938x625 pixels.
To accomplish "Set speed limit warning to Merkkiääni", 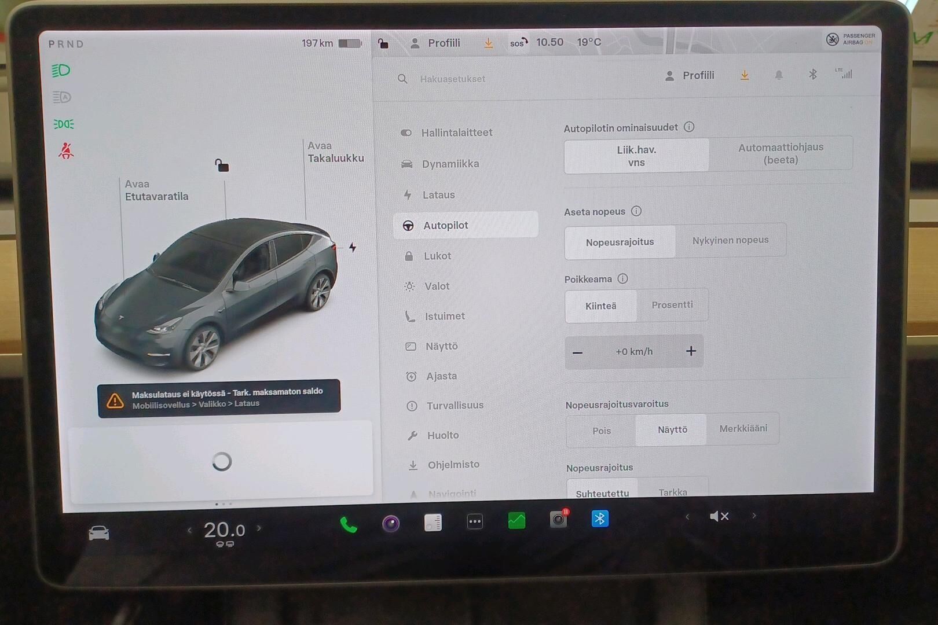I will [743, 428].
